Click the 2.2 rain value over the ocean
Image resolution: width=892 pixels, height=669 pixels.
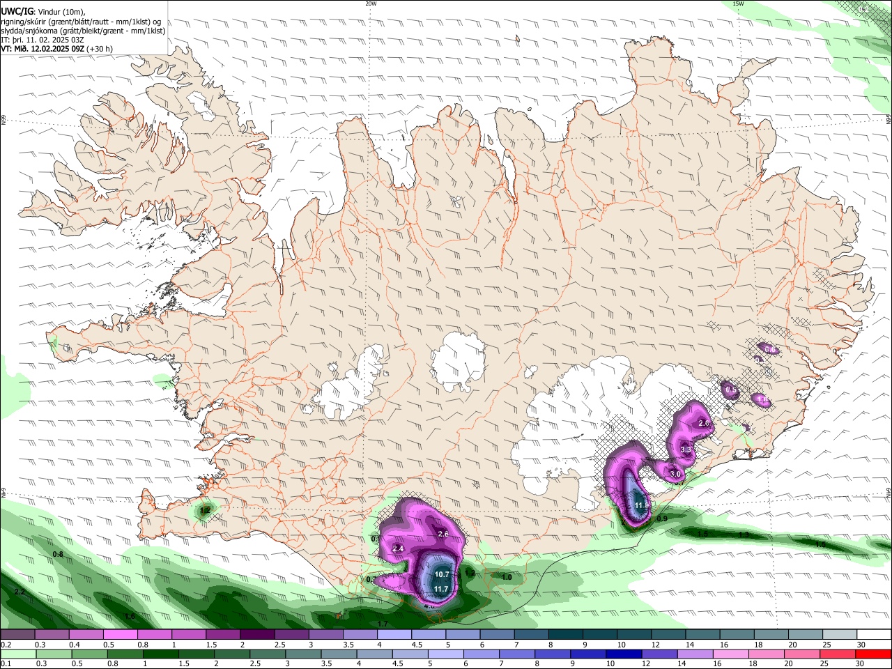tap(20, 592)
